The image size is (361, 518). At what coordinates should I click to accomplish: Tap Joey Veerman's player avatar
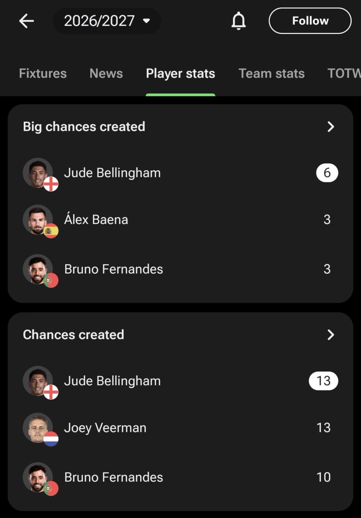pyautogui.click(x=38, y=428)
